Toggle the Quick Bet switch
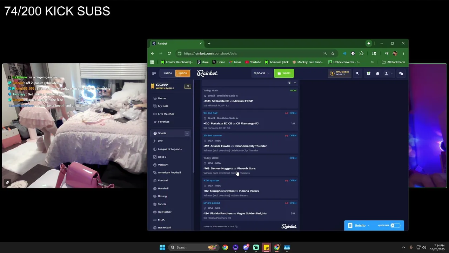Viewport: 449px width, 253px height. (x=395, y=226)
